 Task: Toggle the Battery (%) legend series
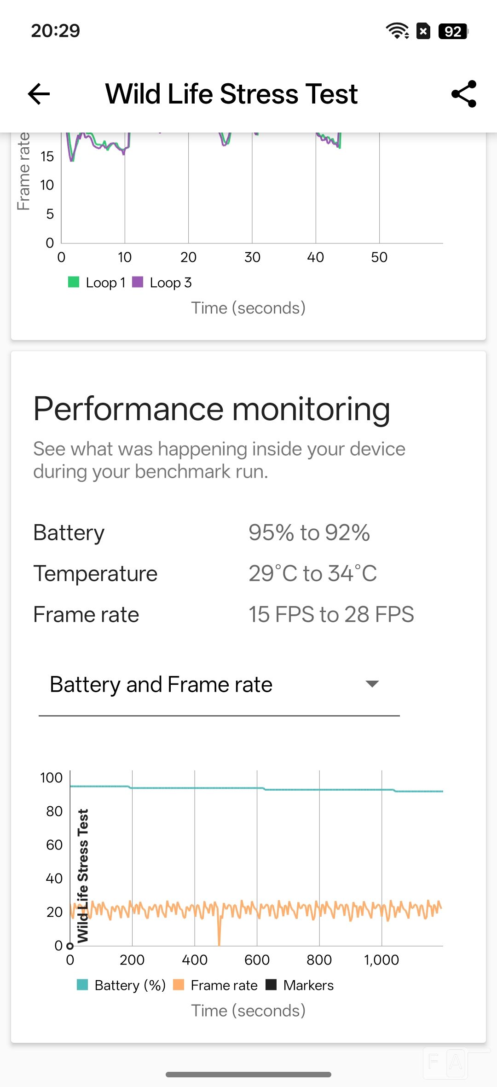121,985
